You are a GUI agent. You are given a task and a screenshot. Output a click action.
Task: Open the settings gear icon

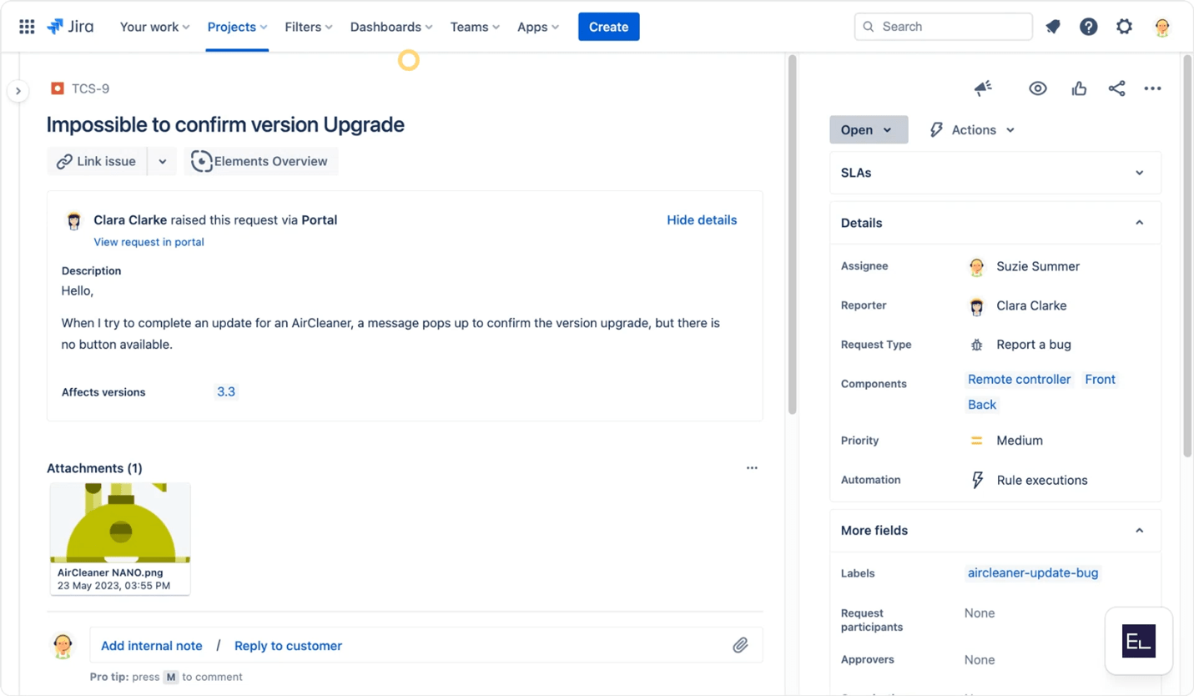1124,27
